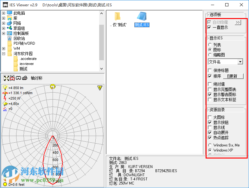Select the 图标 radio button
The width and height of the screenshot is (249, 188).
pos(210,50)
